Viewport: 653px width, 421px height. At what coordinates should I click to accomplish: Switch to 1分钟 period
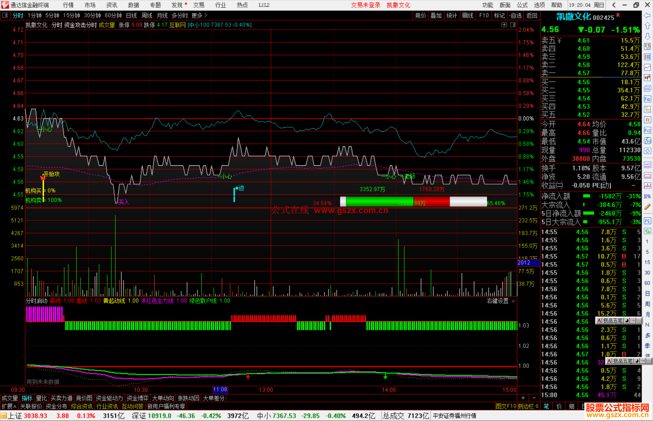[34, 15]
